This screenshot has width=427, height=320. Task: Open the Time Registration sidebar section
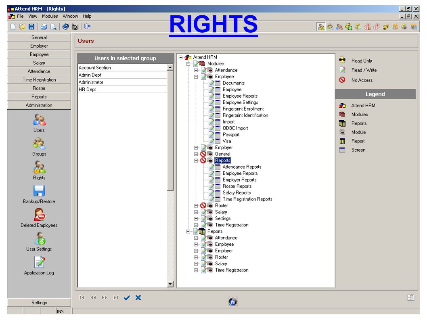pyautogui.click(x=39, y=79)
